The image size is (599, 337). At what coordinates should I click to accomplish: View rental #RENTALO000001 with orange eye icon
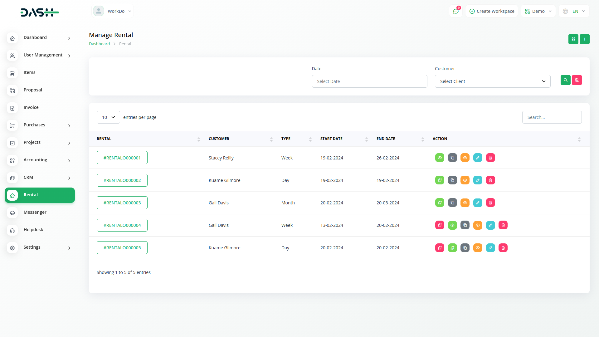pyautogui.click(x=465, y=158)
